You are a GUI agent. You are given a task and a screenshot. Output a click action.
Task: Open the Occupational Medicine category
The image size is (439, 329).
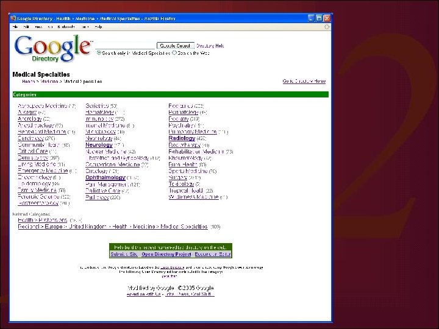click(113, 164)
